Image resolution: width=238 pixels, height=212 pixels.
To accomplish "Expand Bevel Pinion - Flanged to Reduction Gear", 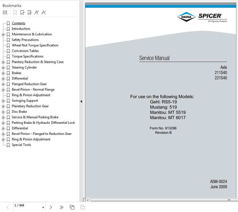I will pos(3,134).
